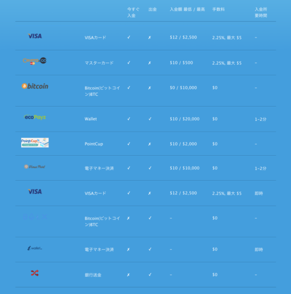Click the VISA logo in the 即時 row

[35, 192]
